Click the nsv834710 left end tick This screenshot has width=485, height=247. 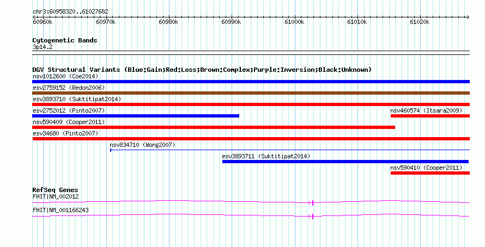pyautogui.click(x=111, y=150)
